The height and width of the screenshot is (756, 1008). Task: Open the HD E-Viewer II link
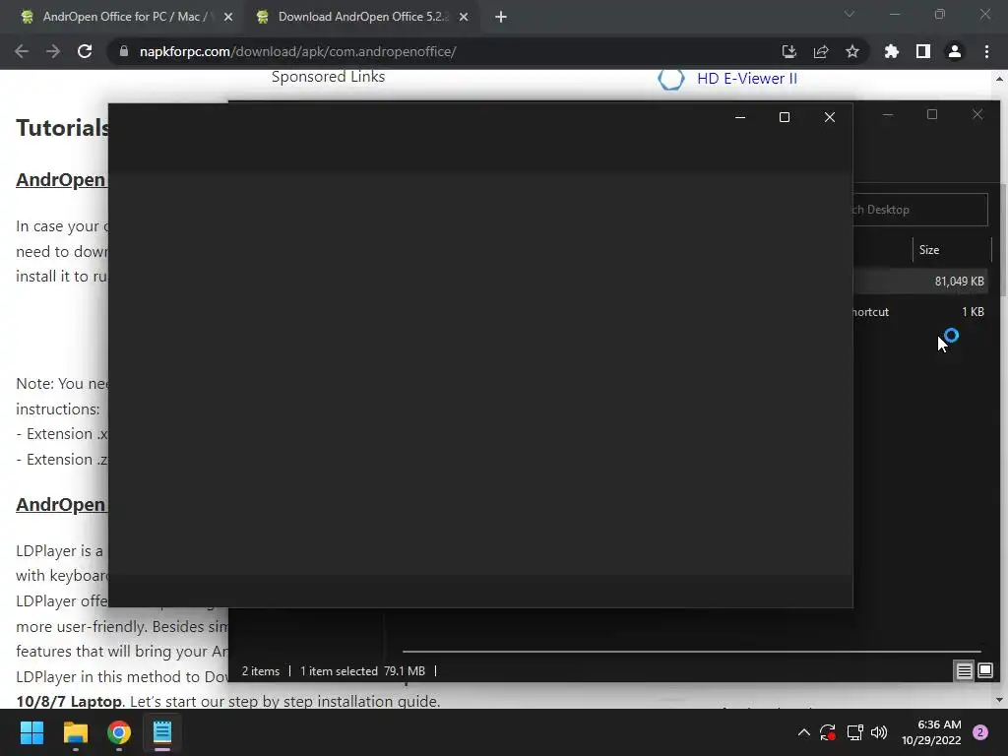[x=747, y=79]
